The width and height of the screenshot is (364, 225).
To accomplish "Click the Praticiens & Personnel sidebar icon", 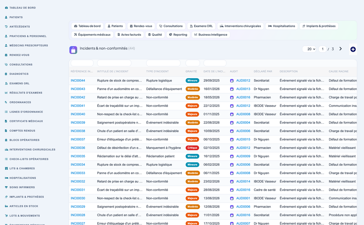I will [x=6, y=36].
